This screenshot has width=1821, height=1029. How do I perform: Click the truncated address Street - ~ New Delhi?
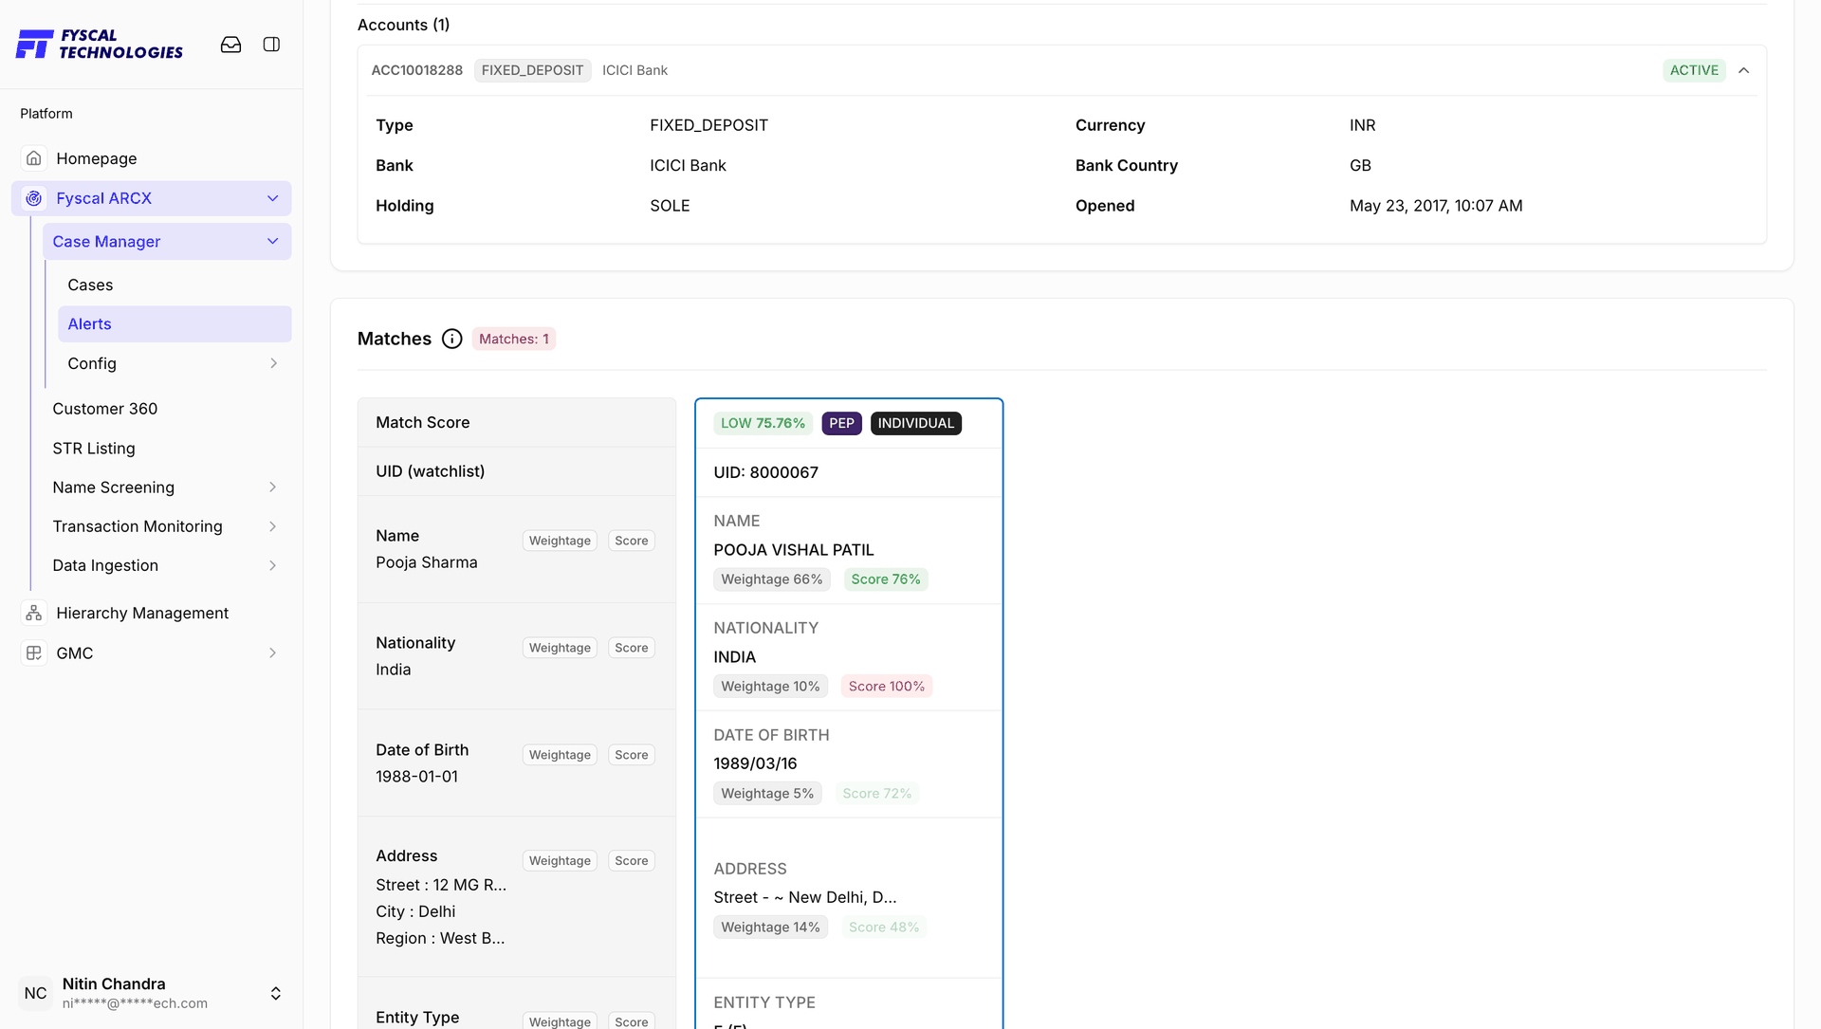tap(805, 898)
